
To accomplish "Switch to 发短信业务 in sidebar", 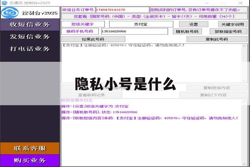I will [30, 37].
